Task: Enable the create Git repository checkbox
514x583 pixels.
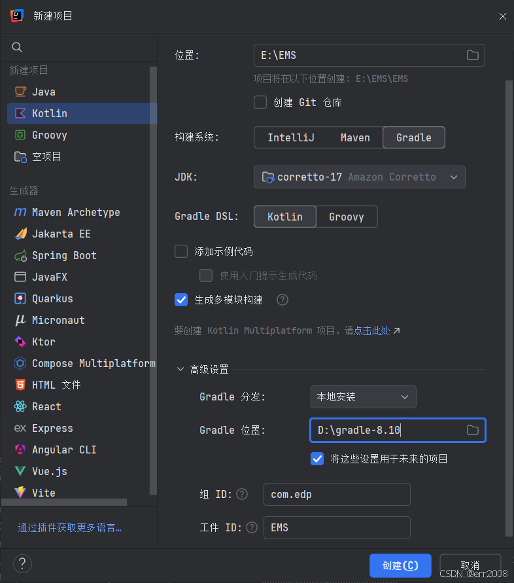Action: pyautogui.click(x=260, y=102)
